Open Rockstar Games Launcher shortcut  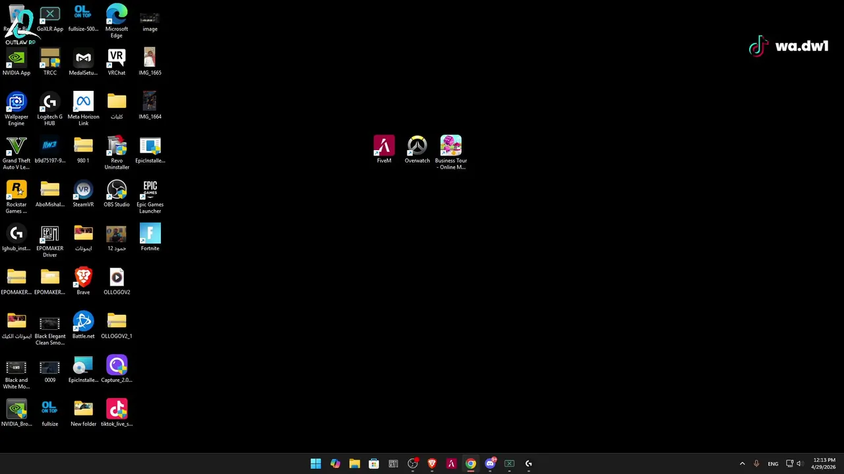[x=16, y=197]
